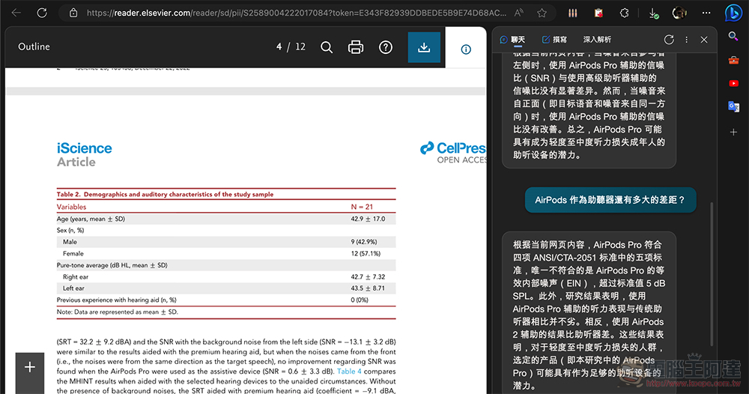Download the article with the blue button
Viewport: 749px width, 394px height.
[x=424, y=47]
